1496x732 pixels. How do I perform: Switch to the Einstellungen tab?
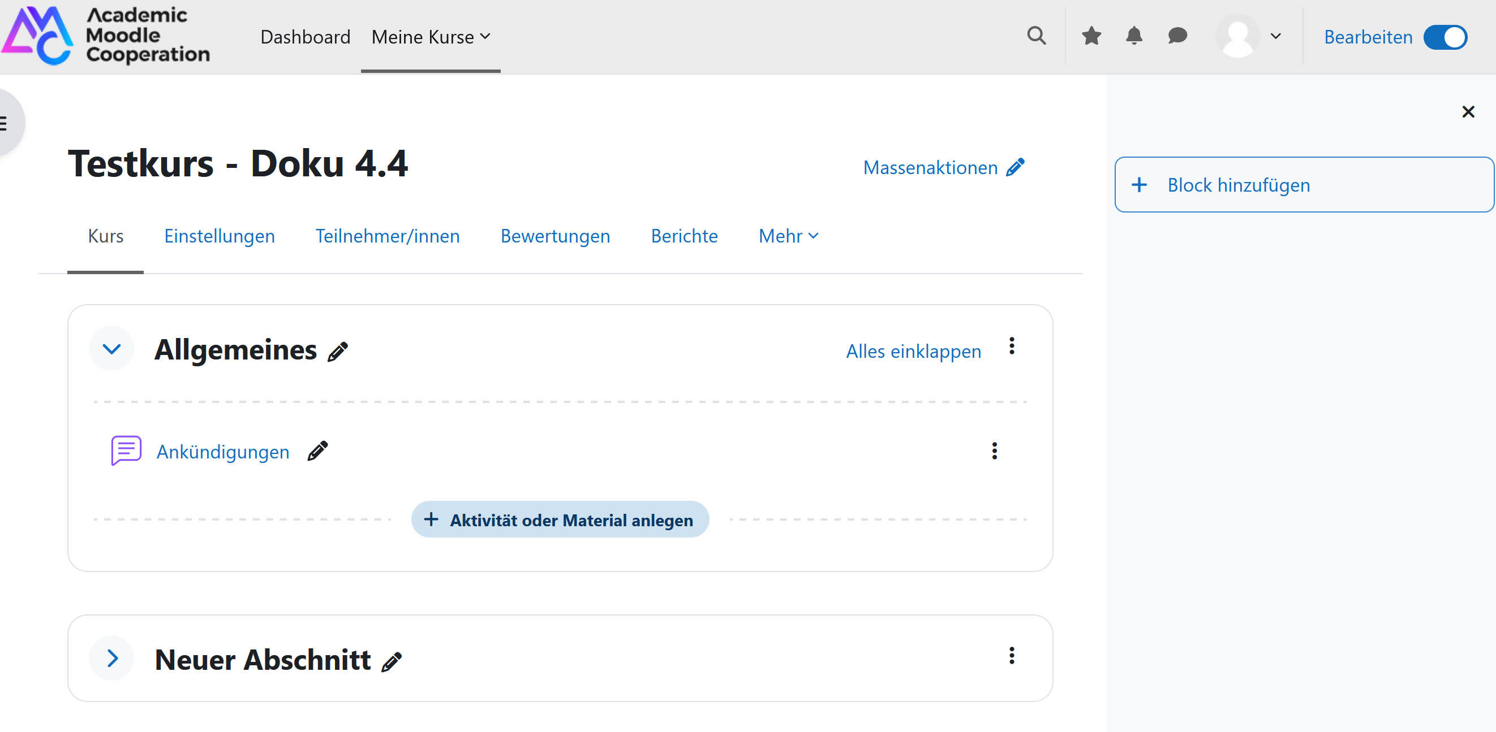(x=220, y=236)
